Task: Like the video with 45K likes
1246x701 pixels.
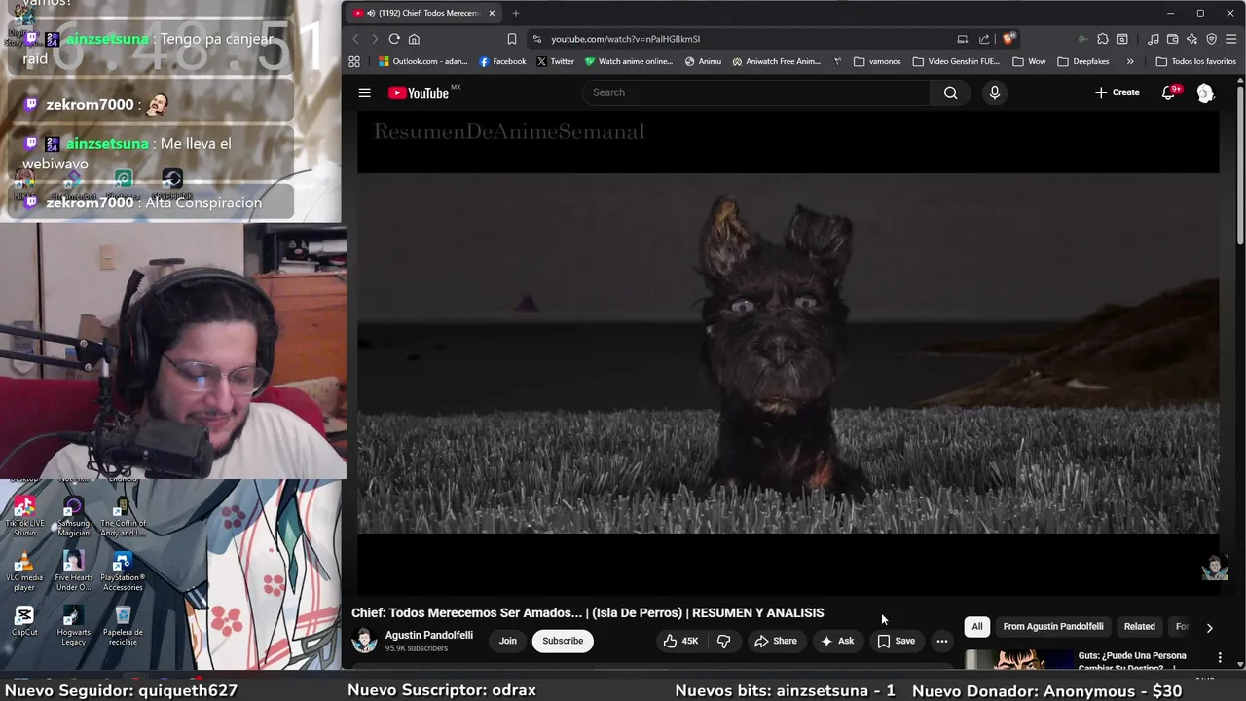Action: (679, 641)
